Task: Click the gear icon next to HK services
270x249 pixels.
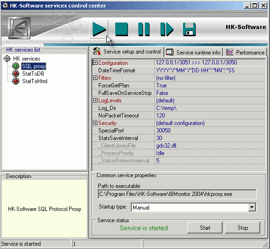Action: click(7, 58)
